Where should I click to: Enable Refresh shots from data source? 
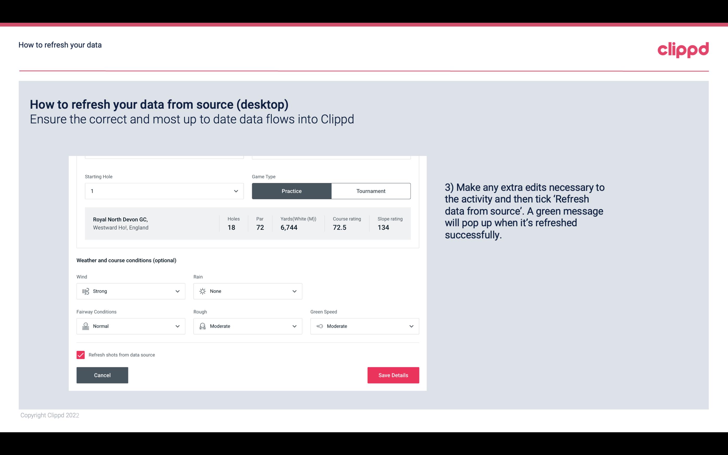point(80,354)
